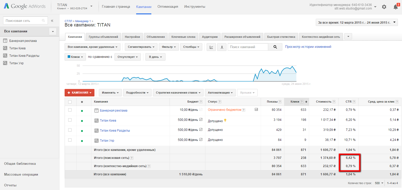Click the Титан Киев search icon in sidebar
The width and height of the screenshot is (402, 190).
pyautogui.click(x=5, y=48)
